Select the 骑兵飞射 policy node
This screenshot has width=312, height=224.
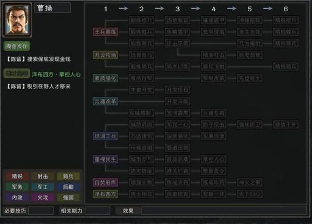[213, 67]
